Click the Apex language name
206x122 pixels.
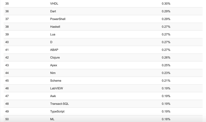click(x=53, y=65)
